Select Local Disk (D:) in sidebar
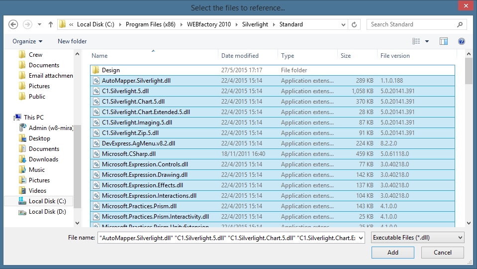The image size is (477, 269). 47,212
